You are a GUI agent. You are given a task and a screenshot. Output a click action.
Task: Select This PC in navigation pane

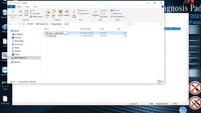point(16,31)
